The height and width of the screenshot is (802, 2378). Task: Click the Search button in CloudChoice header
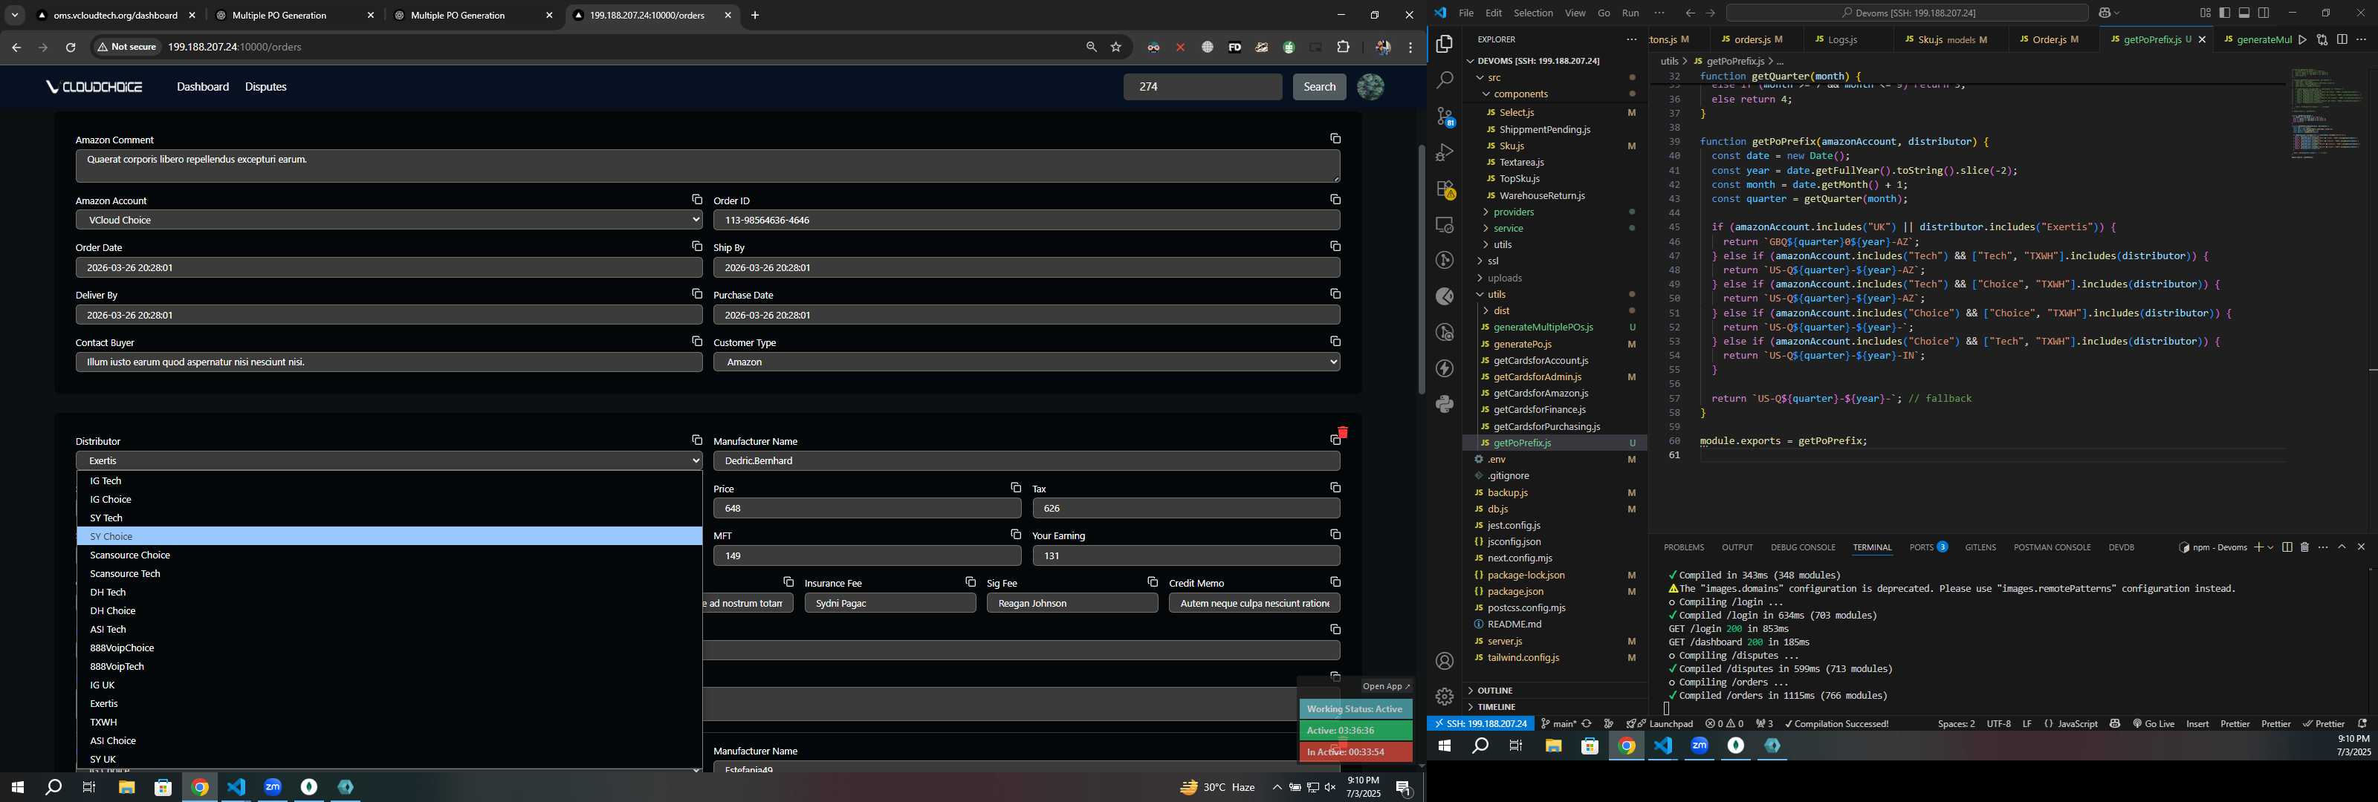click(x=1318, y=87)
